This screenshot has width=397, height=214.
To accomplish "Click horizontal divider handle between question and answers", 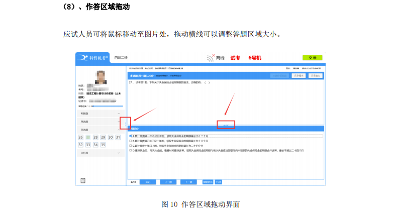I will (226, 125).
